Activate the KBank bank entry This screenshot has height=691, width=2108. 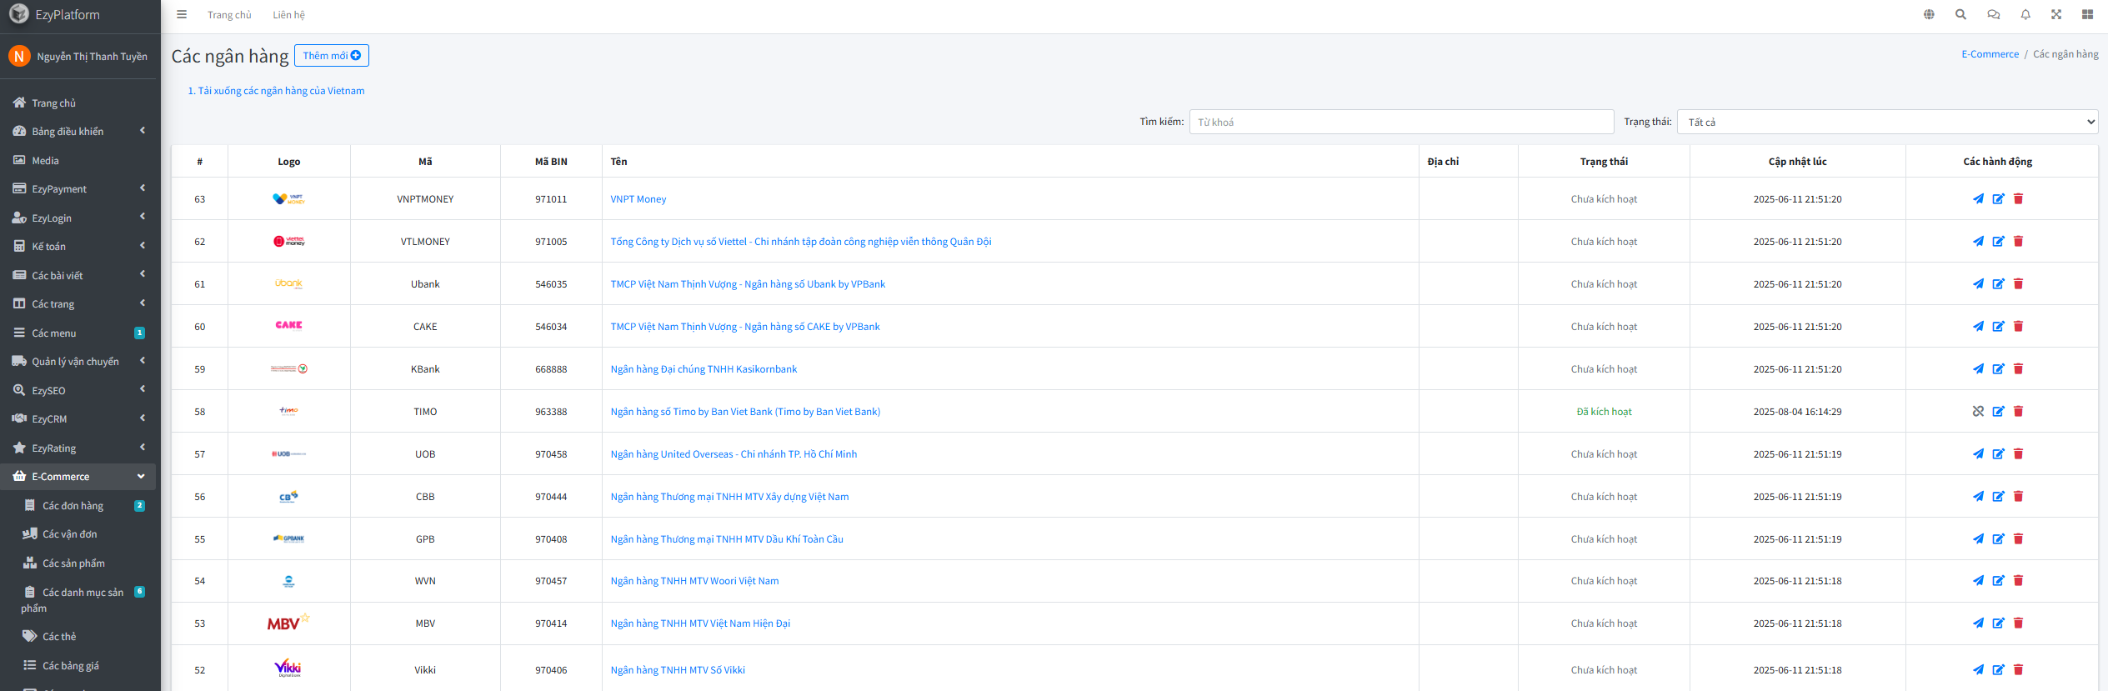[1978, 369]
